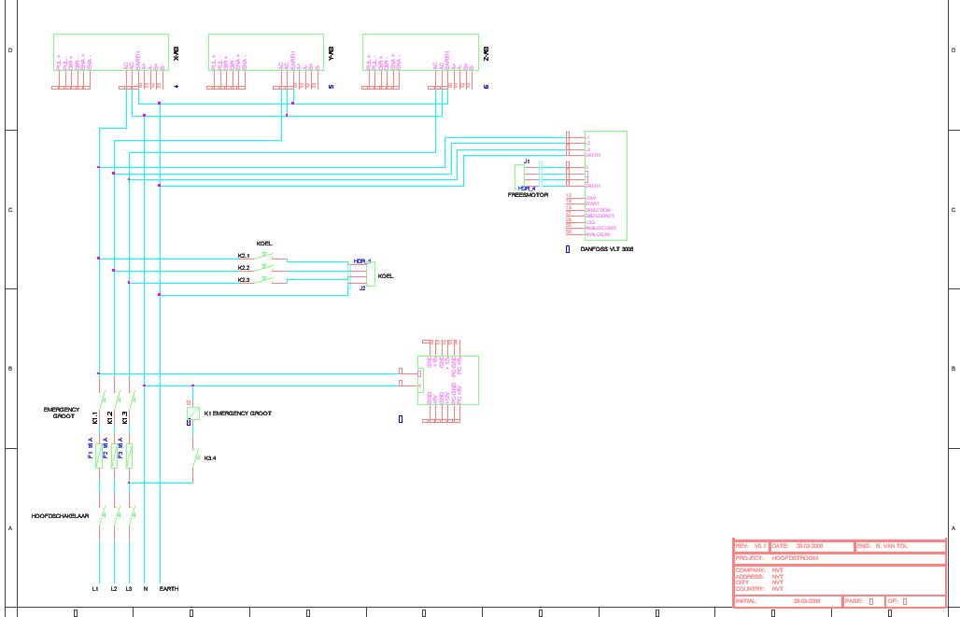960x617 pixels.
Task: Click the K2.1 KOEL contact symbol
Action: coord(265,256)
